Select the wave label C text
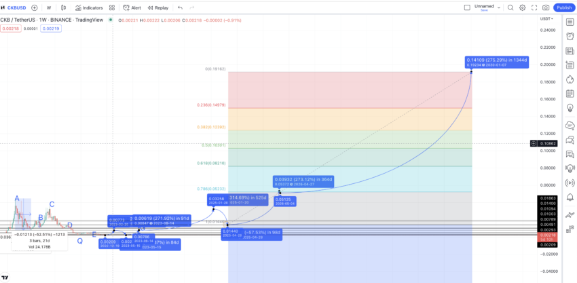Image resolution: width=577 pixels, height=283 pixels. point(52,204)
